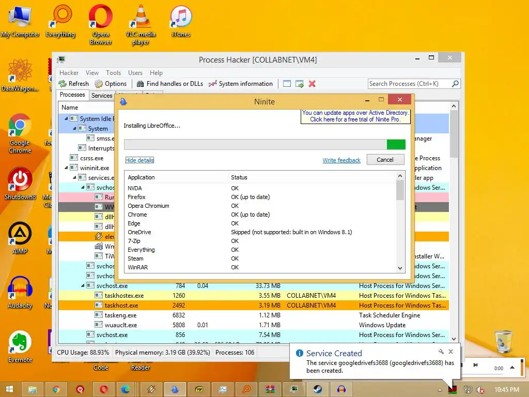Collapse the services.exe tree node

click(x=74, y=177)
